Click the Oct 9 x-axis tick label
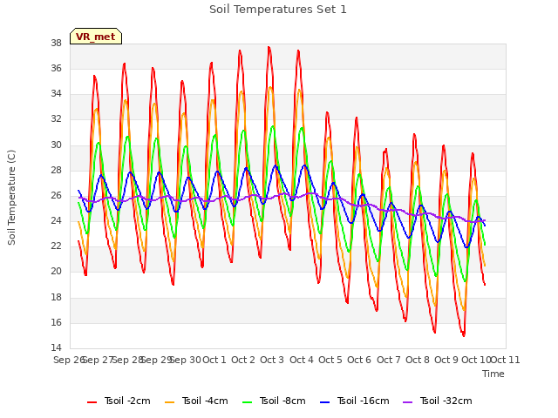Screen dimensions: 558x418 point(446,360)
